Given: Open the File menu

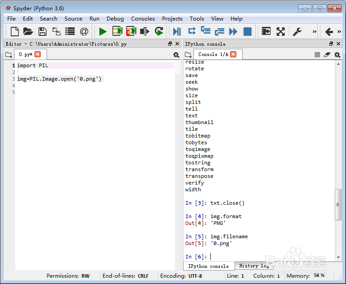Looking at the screenshot, I should 11,19.
